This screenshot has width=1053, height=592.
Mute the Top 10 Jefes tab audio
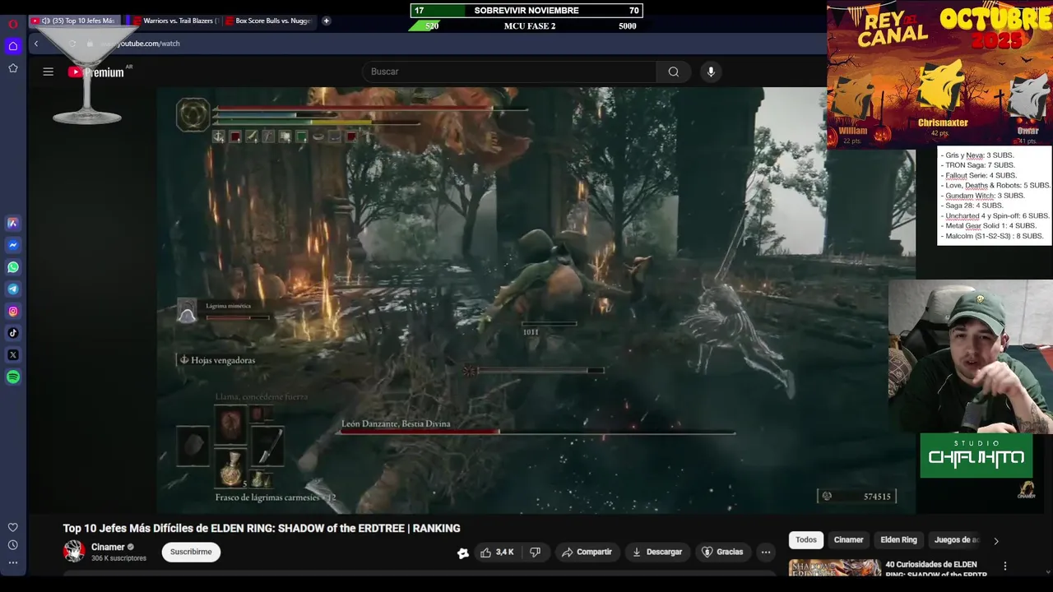(x=45, y=21)
